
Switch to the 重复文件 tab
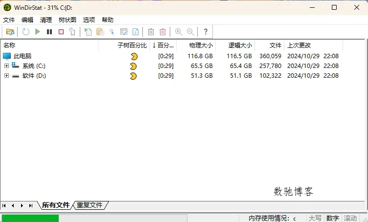click(90, 205)
